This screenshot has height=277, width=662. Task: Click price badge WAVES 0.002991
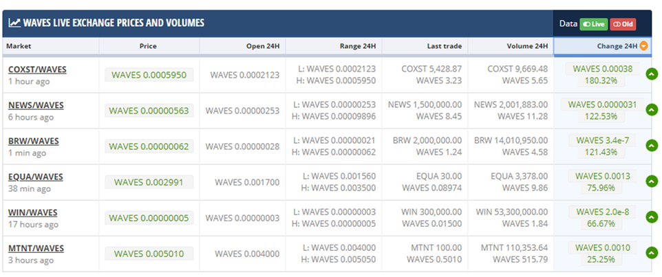149,182
